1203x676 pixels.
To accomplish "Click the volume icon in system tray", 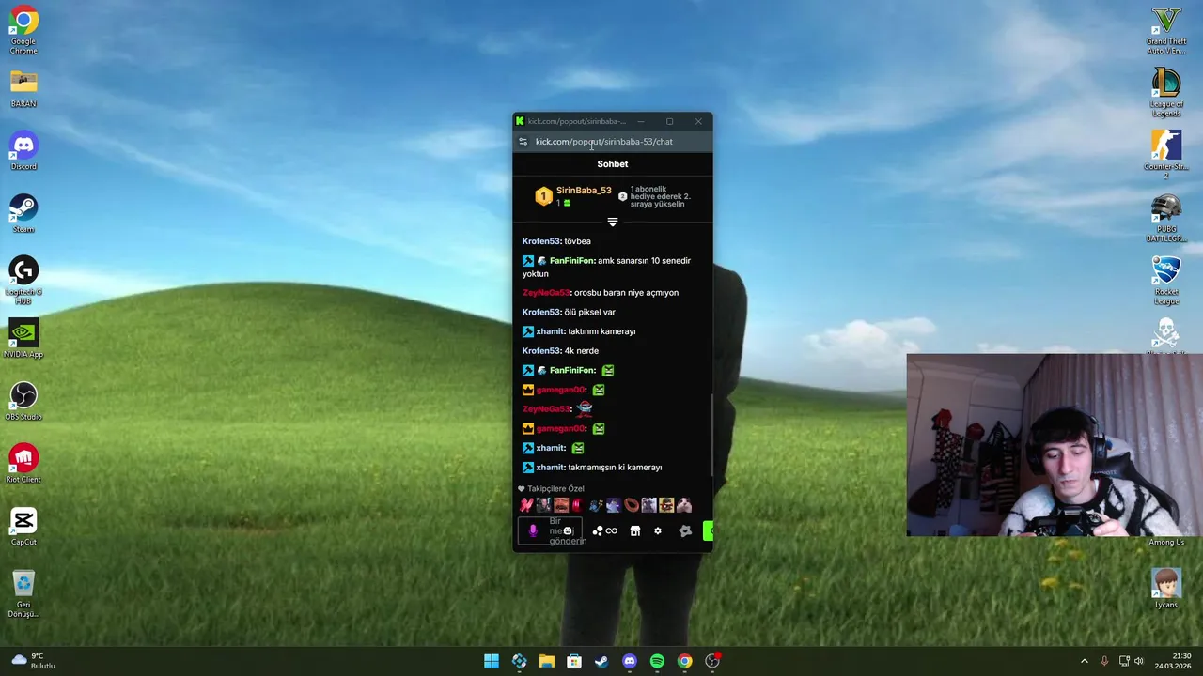I will click(1139, 662).
